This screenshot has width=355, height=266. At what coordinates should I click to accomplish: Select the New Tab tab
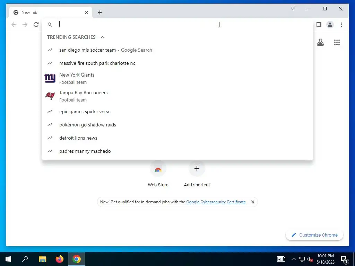pos(51,12)
